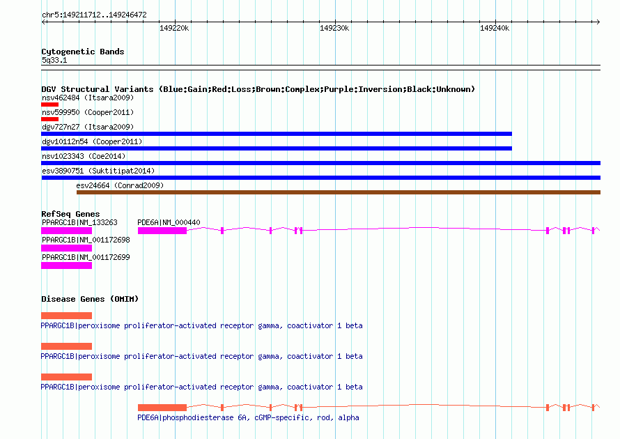Click label nsv462484 (Itsara2009)
Viewport: 620px width, 439px height.
[88, 98]
